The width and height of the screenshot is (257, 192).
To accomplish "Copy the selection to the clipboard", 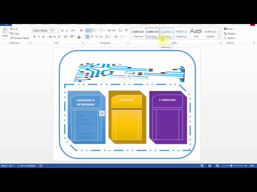I will point(14,34).
